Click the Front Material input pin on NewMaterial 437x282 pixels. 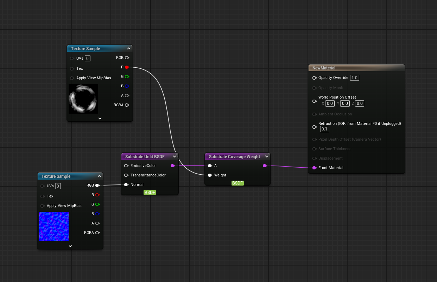click(x=314, y=168)
